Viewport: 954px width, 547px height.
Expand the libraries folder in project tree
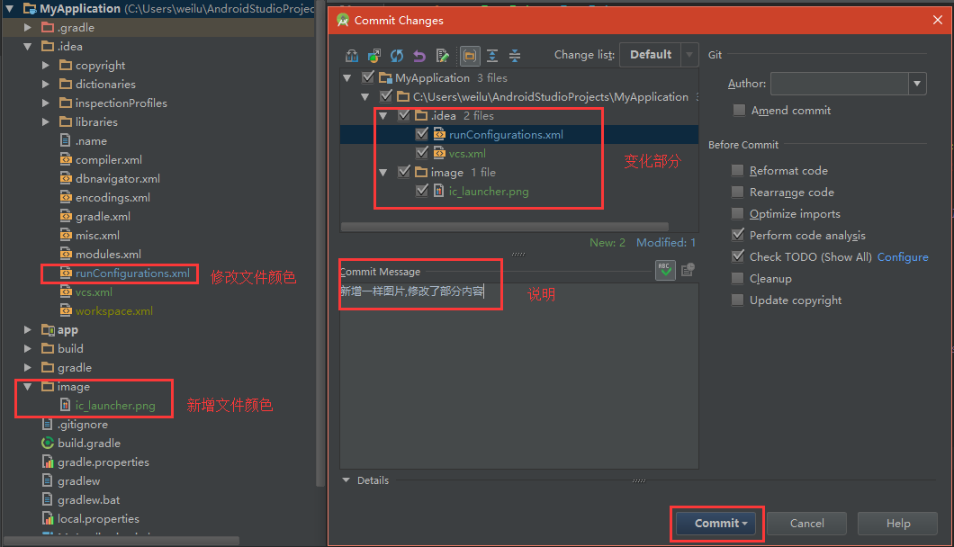[46, 121]
